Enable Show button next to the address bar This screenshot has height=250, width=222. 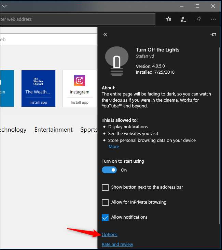(105, 187)
